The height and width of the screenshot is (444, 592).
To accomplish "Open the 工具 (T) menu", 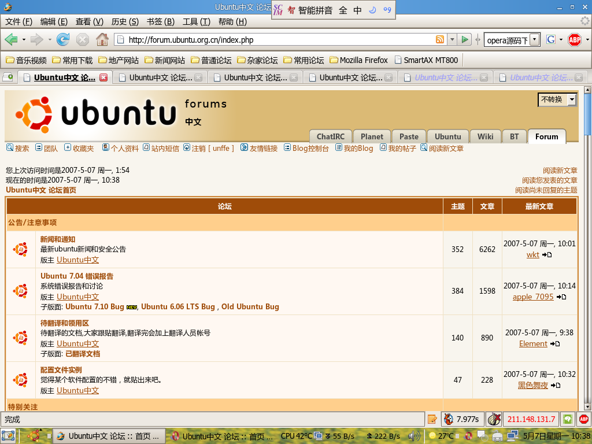I will 197,21.
